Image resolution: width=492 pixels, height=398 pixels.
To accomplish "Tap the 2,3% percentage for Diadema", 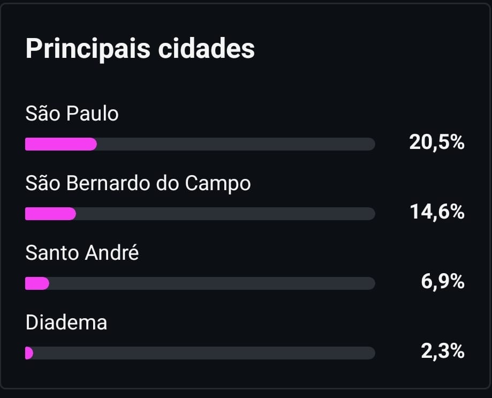I will click(x=442, y=351).
